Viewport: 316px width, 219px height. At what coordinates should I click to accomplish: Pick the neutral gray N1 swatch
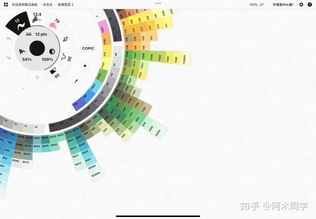(x=116, y=64)
